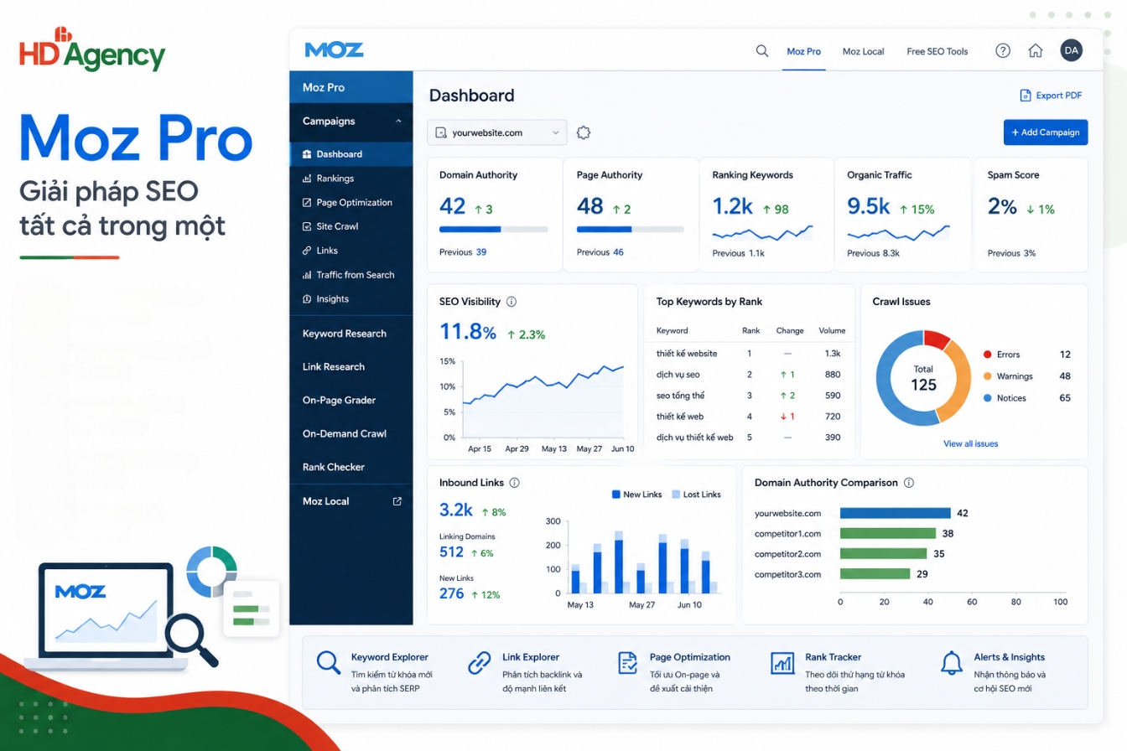This screenshot has width=1127, height=751.
Task: Click the New Links legend swatch
Action: point(615,495)
